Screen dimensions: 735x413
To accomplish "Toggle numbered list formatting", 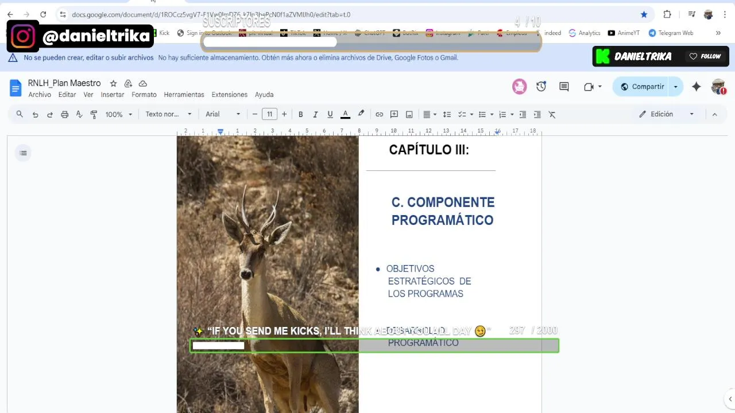I will [x=502, y=114].
